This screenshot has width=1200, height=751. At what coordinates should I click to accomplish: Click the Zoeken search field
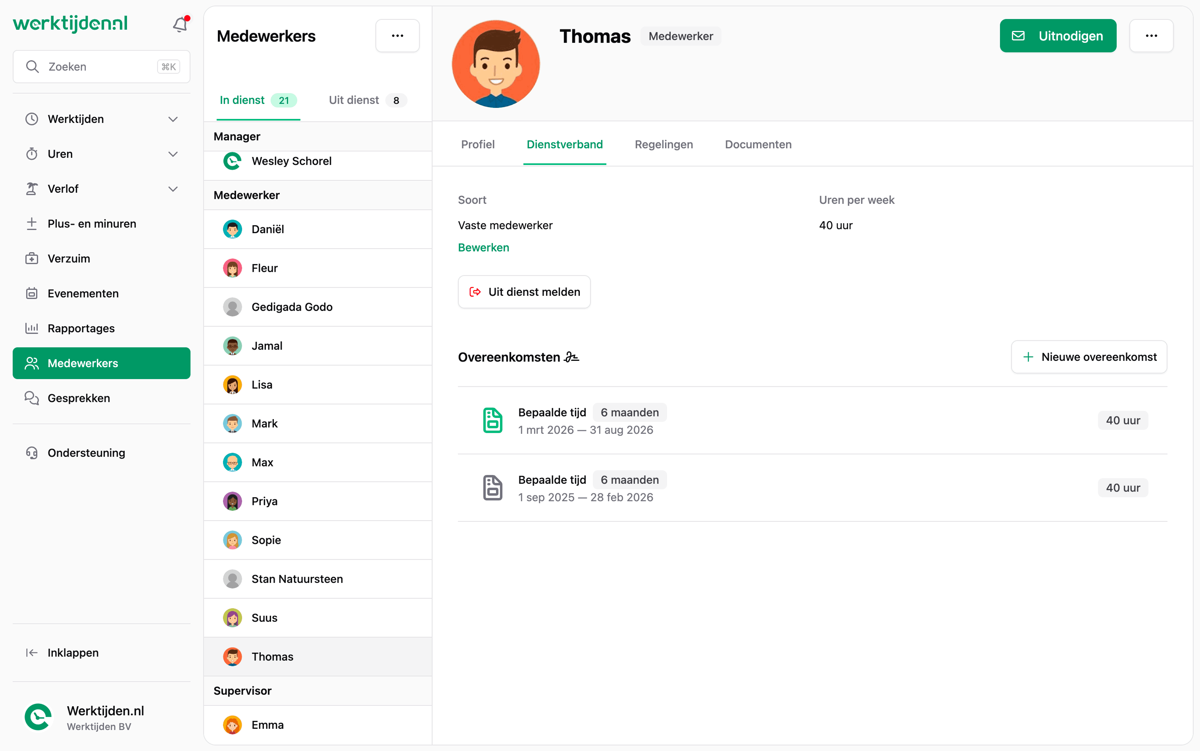tap(102, 67)
